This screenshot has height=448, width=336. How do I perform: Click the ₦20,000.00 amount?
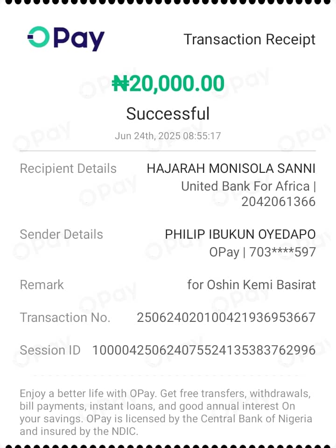point(168,84)
